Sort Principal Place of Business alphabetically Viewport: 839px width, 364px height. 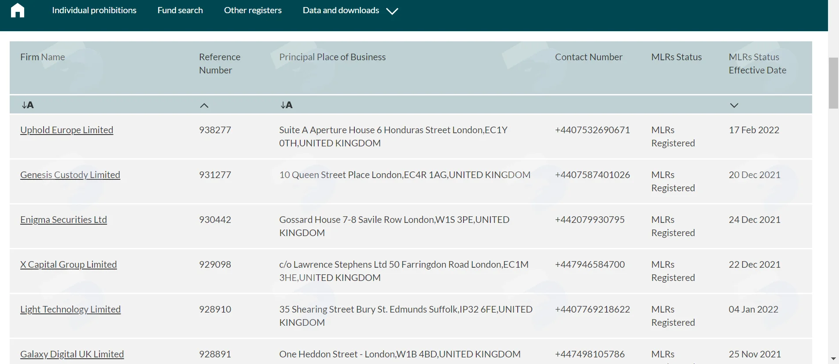pos(287,105)
